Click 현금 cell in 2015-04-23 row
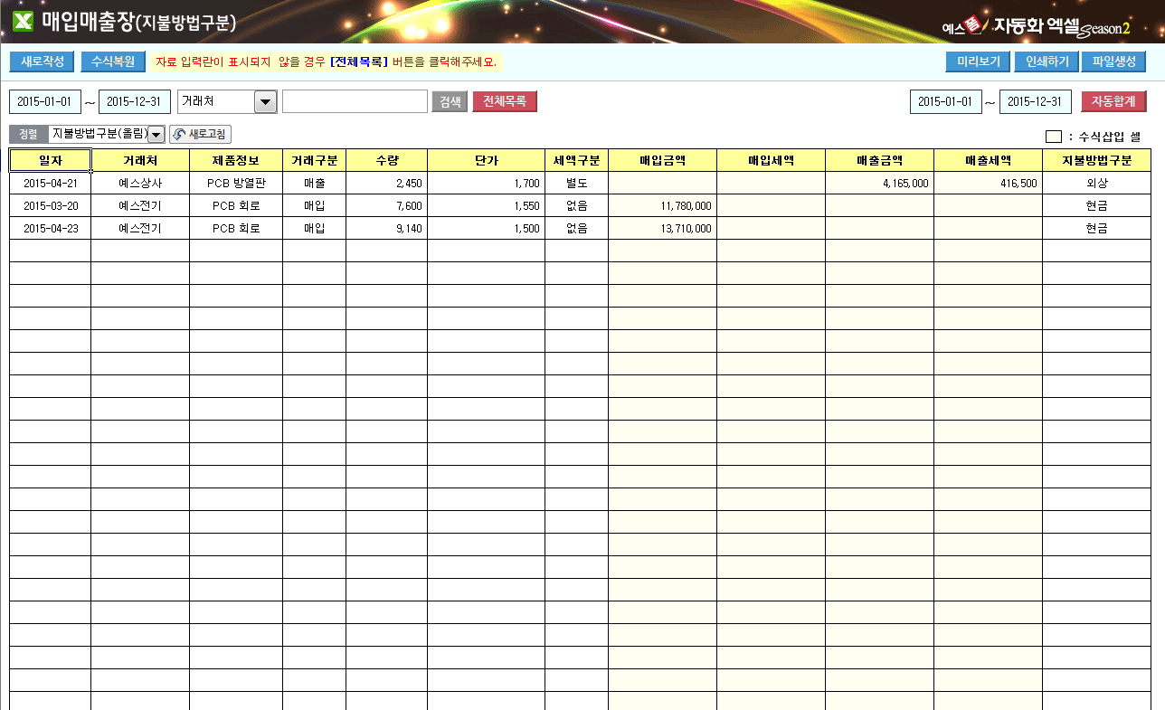Image resolution: width=1165 pixels, height=710 pixels. pos(1097,228)
